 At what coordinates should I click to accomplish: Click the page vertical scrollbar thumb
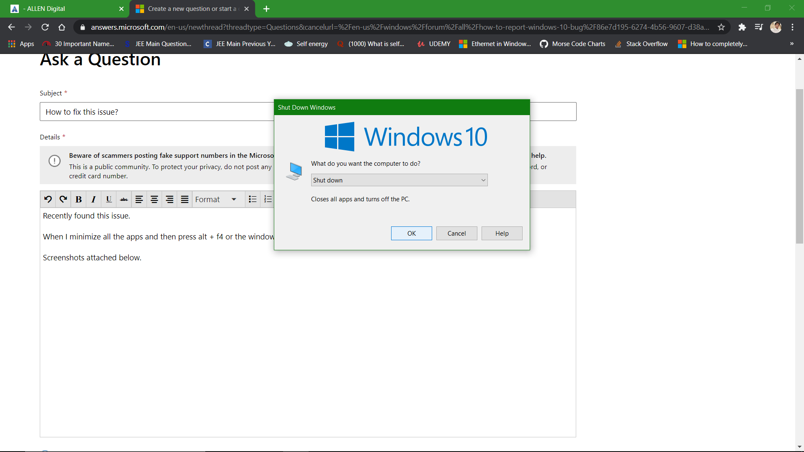(x=799, y=166)
